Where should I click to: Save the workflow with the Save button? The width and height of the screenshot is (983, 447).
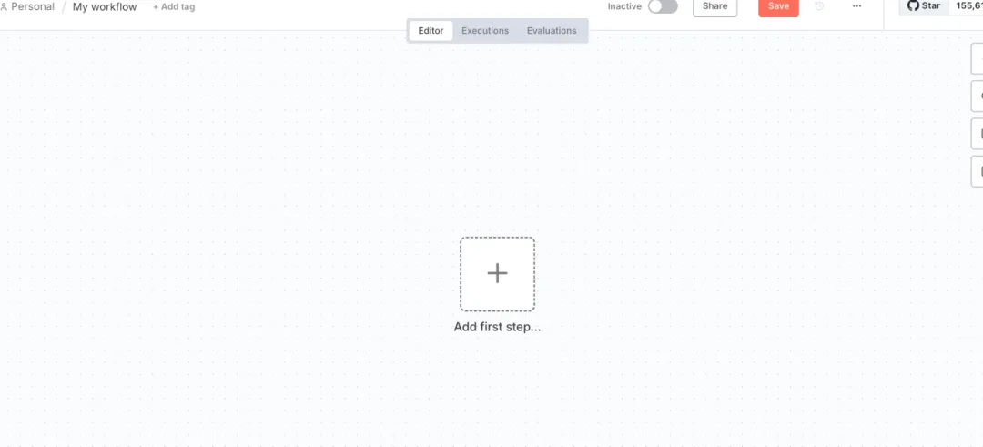click(778, 7)
